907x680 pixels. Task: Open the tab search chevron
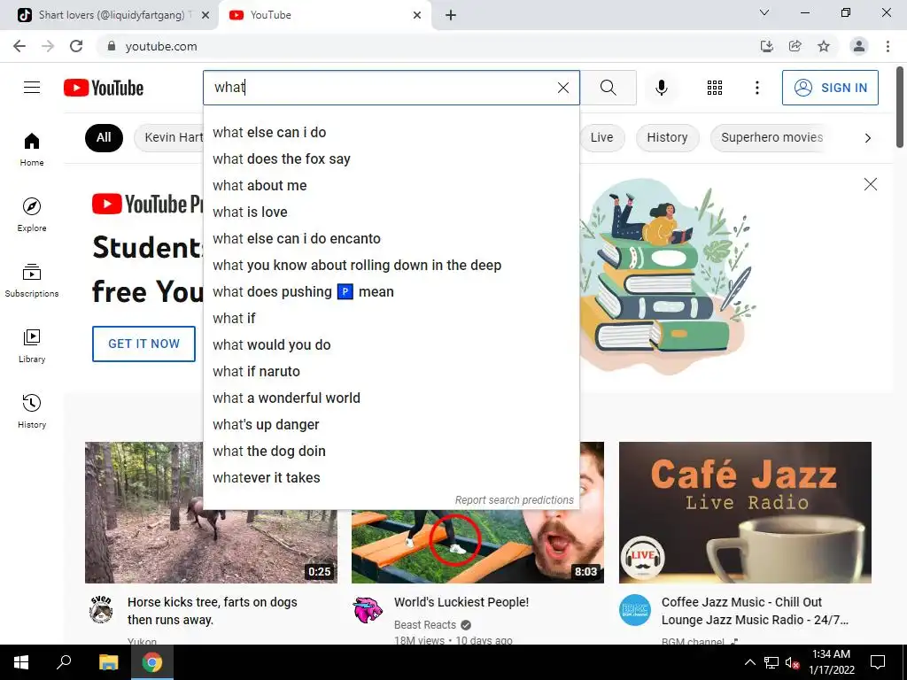click(764, 12)
